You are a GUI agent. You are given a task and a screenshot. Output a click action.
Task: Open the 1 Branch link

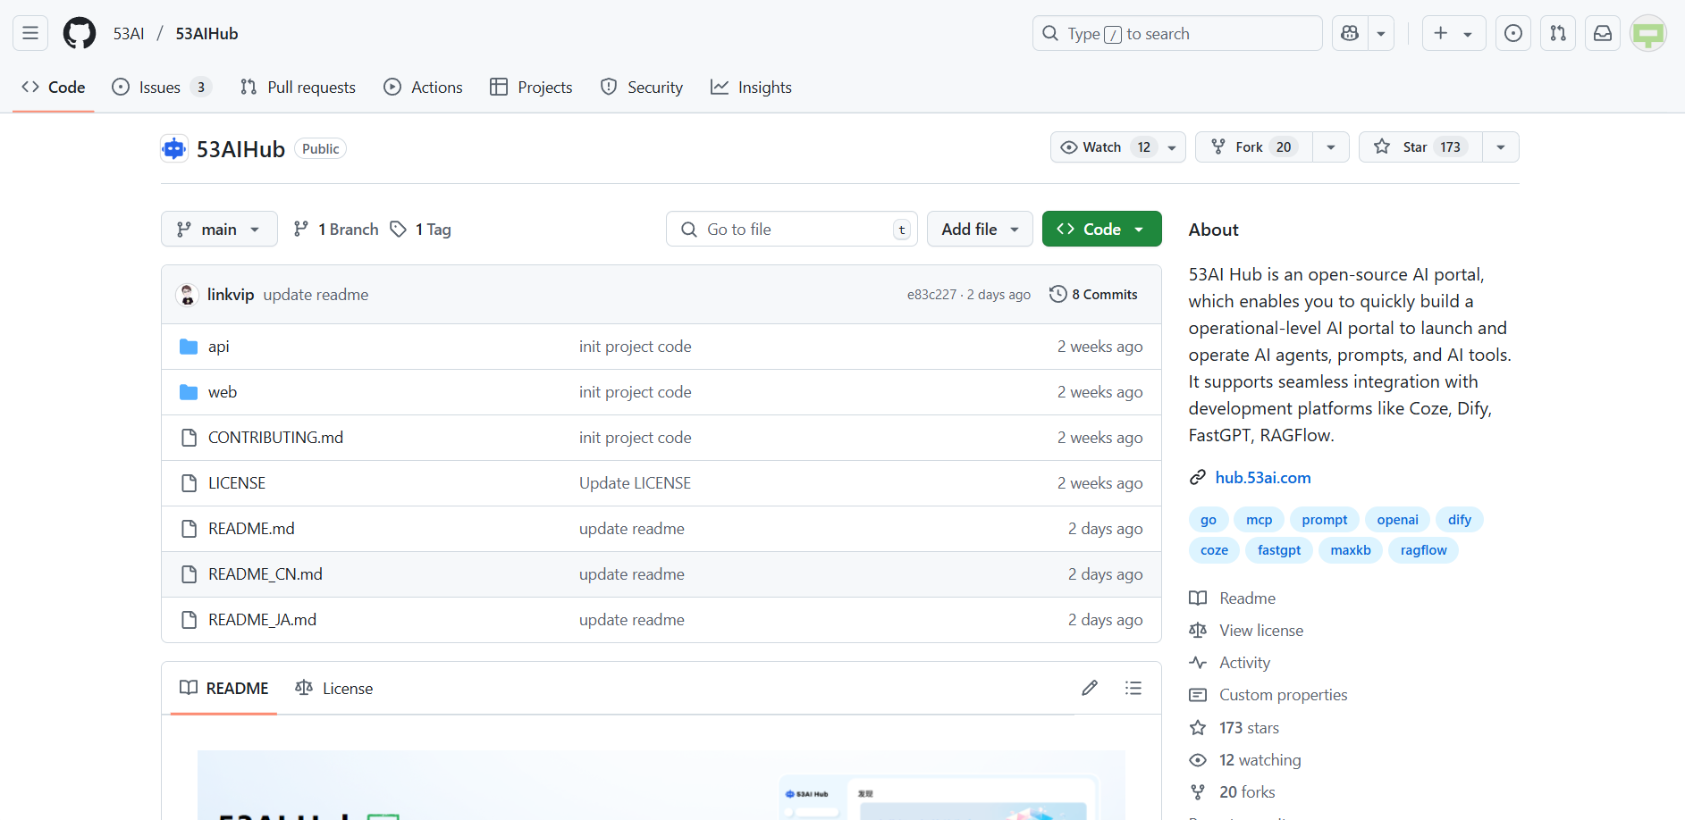point(336,230)
